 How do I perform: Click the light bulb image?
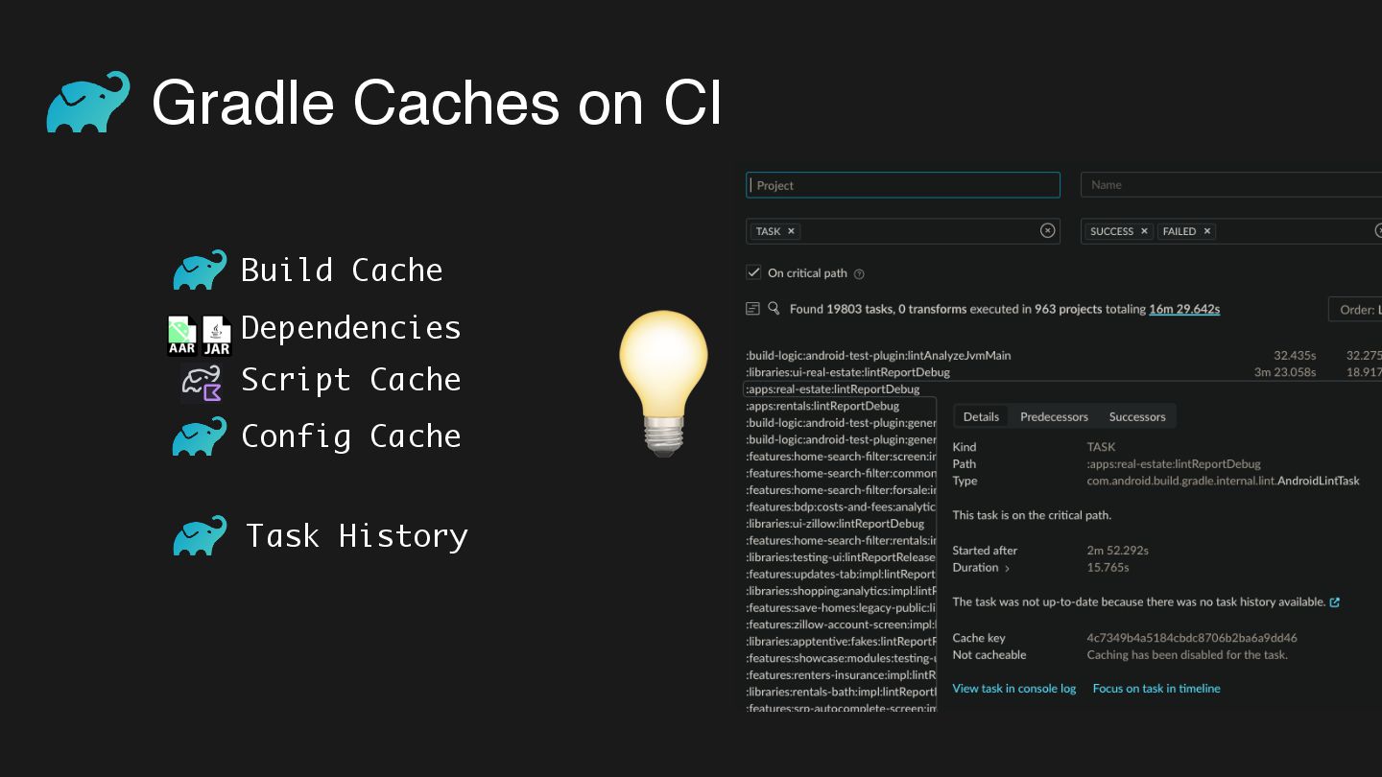click(663, 382)
